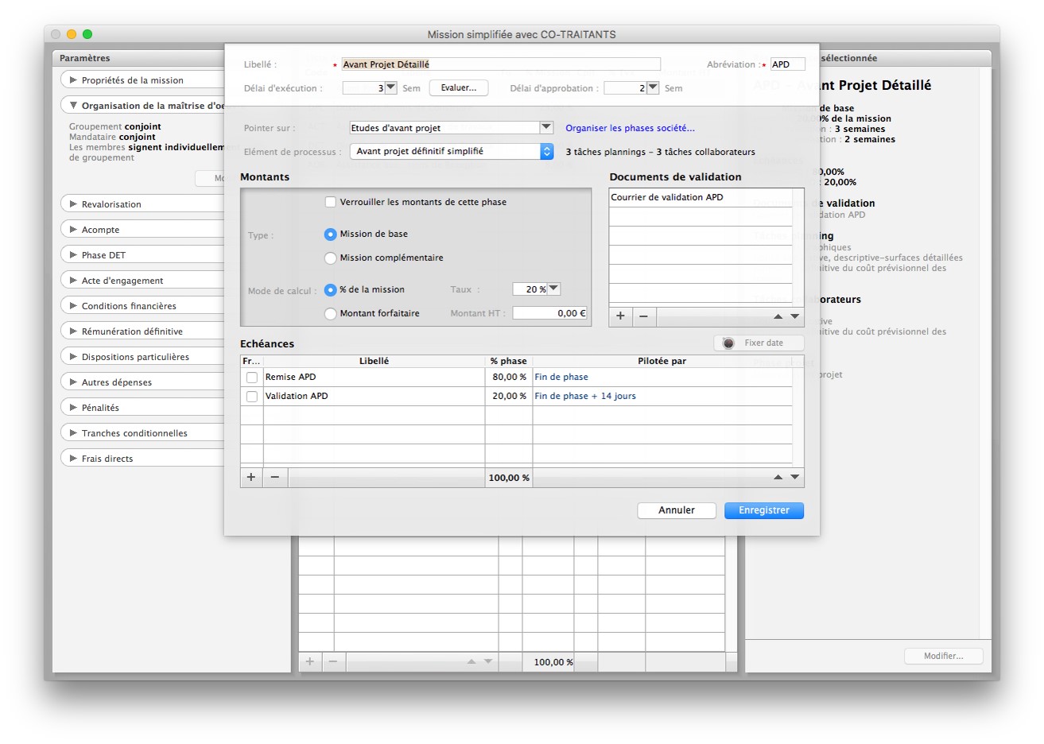The image size is (1044, 744).
Task: Move échéance row up arrow
Action: pyautogui.click(x=778, y=477)
